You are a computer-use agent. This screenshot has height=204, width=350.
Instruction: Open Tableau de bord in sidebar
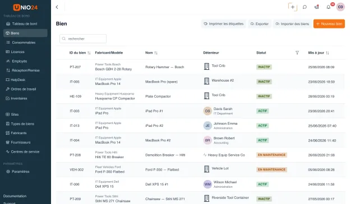[x=25, y=24]
